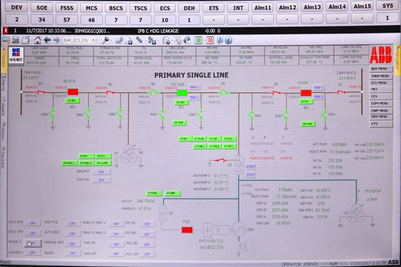Screen dimensions: 401x267
Task: Click the green list icon in toolbar
Action: click(x=199, y=40)
